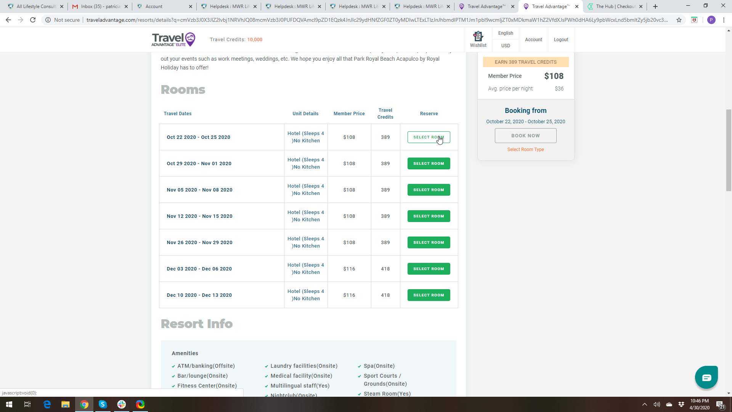
Task: Click the browser back arrow
Action: 8,20
